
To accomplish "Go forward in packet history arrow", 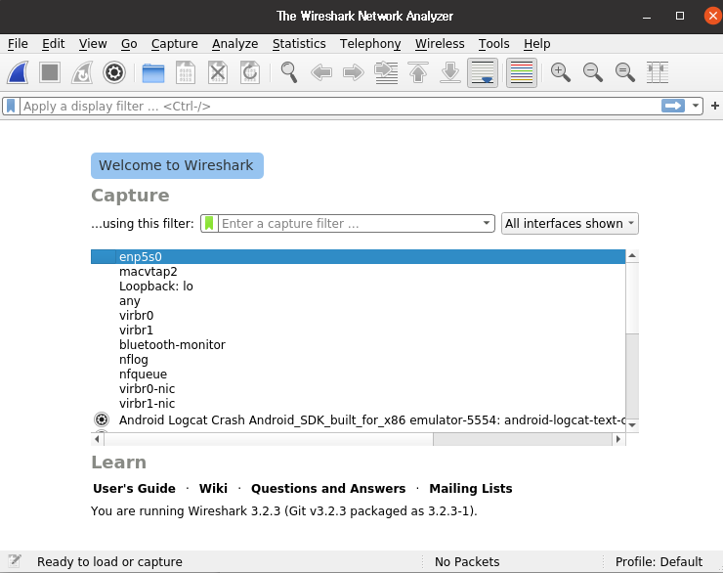I will (354, 72).
